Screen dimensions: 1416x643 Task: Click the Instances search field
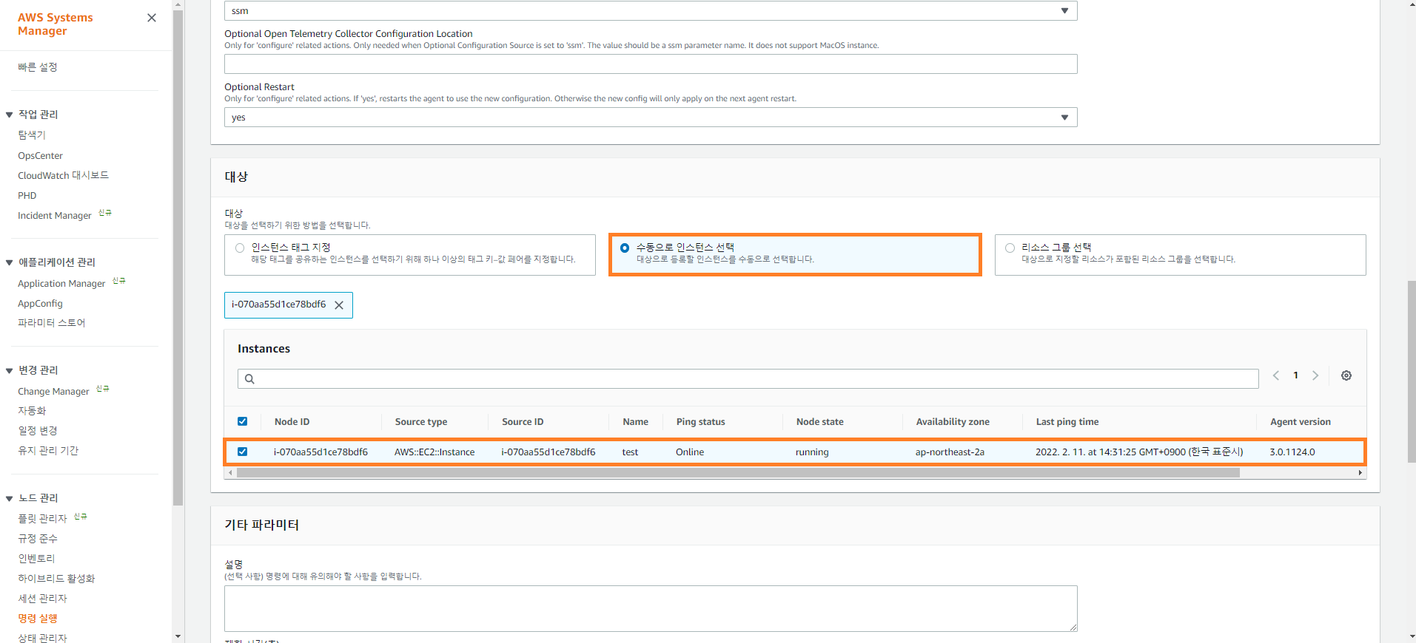(748, 379)
